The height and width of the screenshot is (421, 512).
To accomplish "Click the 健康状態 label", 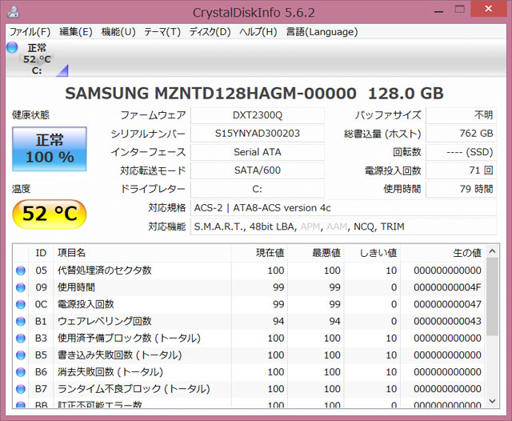I will point(30,115).
